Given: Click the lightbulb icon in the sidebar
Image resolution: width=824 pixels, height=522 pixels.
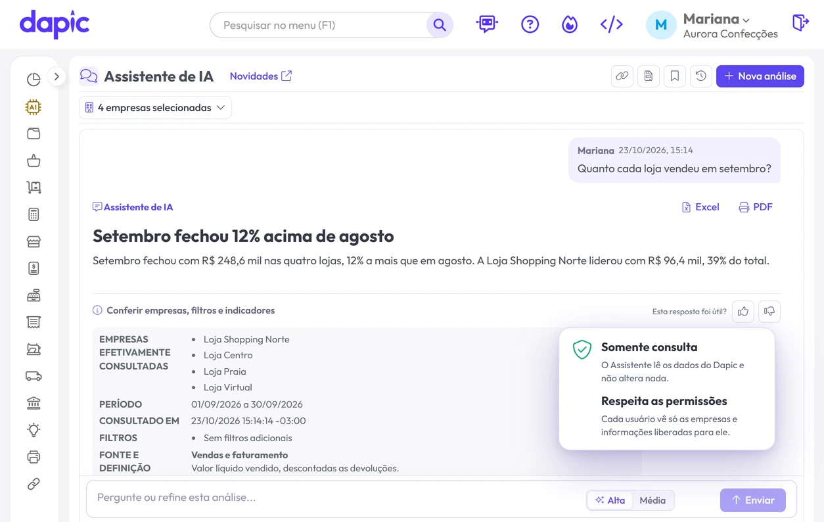Looking at the screenshot, I should coord(34,430).
